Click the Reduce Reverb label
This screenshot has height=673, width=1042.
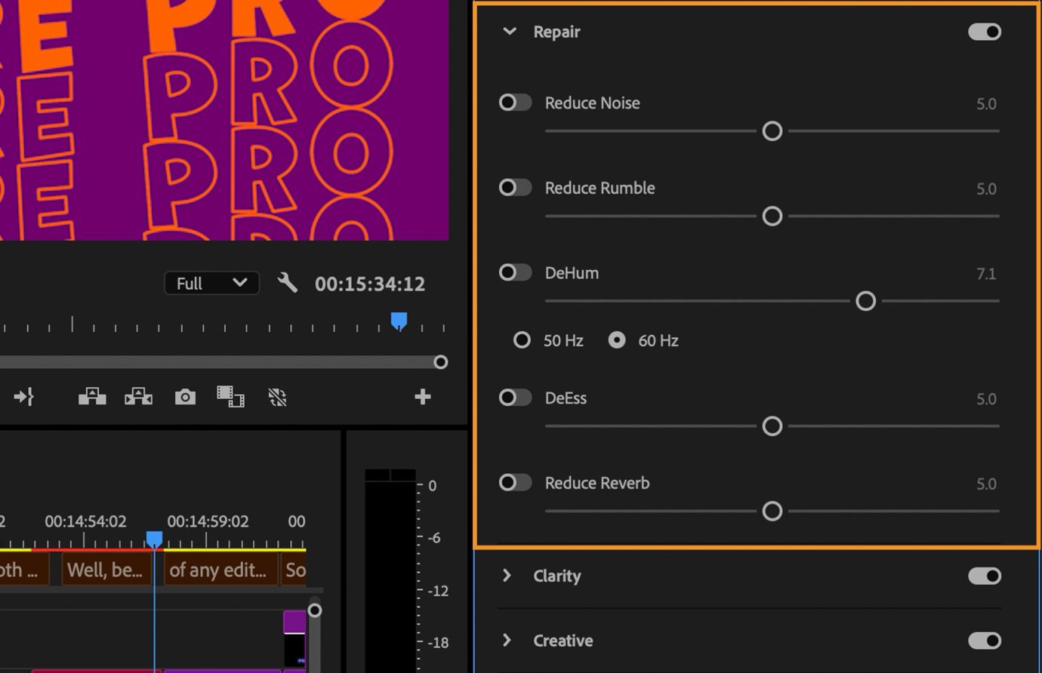pos(597,483)
